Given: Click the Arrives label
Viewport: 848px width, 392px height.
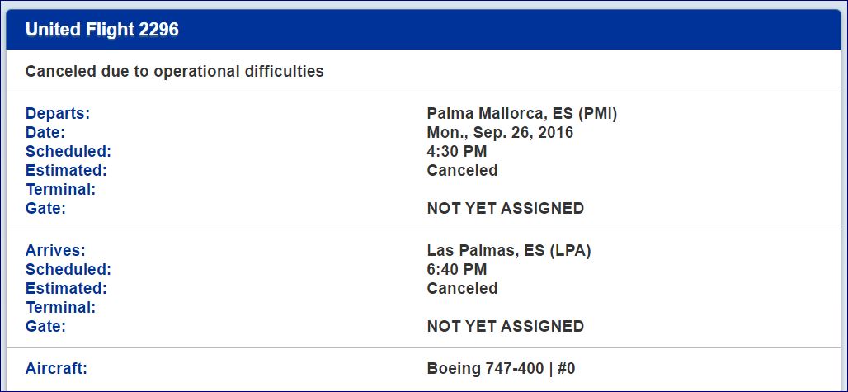Looking at the screenshot, I should pyautogui.click(x=55, y=251).
